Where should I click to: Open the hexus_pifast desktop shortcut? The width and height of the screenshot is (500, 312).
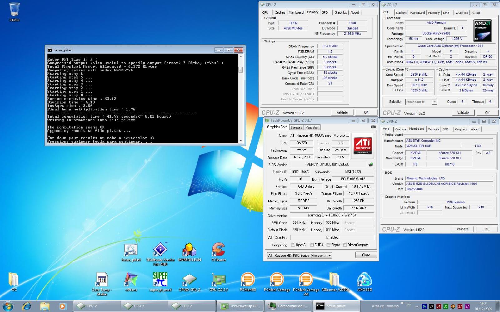coord(131,252)
